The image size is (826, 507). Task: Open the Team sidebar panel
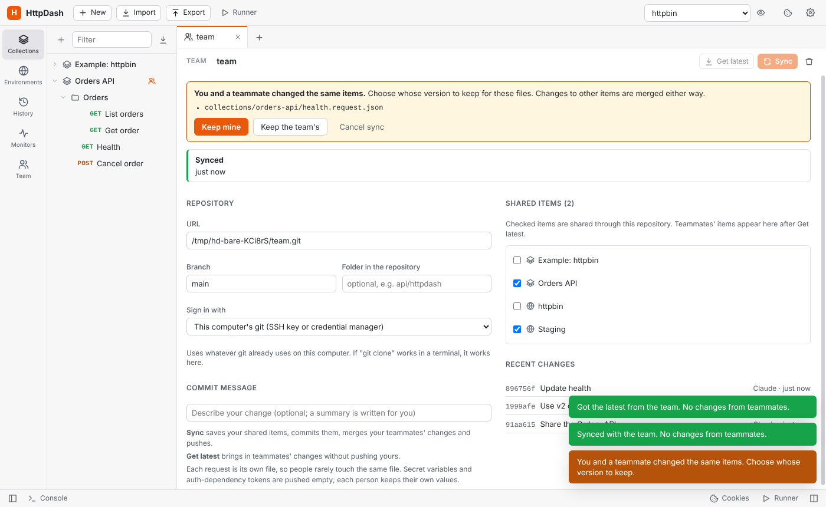click(24, 169)
